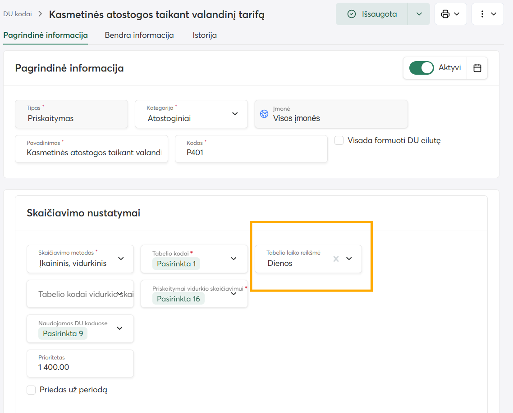Check the Priedas už periodą checkbox

[x=31, y=390]
